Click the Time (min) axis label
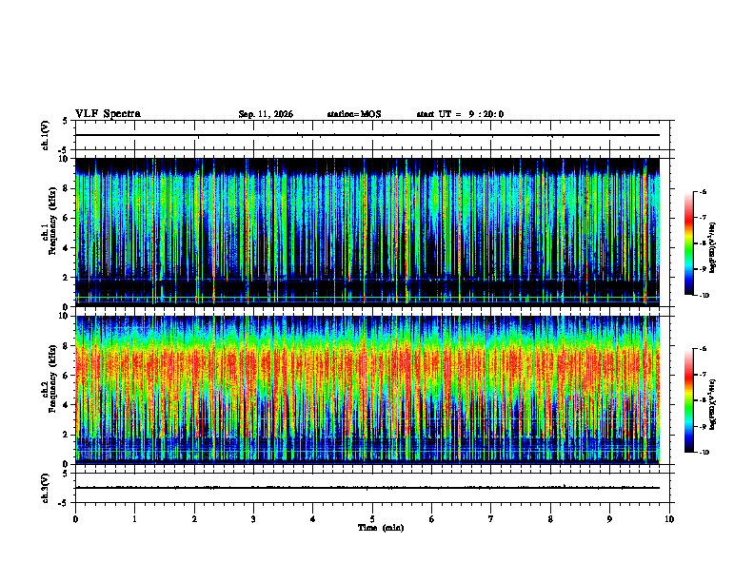 point(381,528)
